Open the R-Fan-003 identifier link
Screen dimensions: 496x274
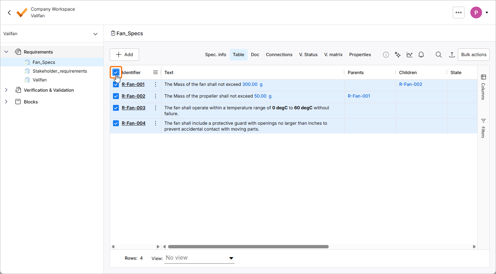click(x=134, y=108)
